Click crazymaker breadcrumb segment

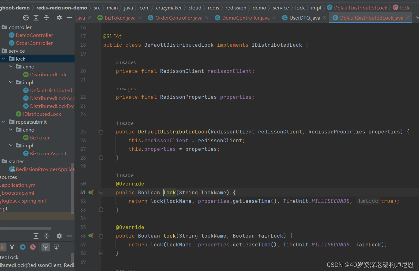click(x=169, y=8)
